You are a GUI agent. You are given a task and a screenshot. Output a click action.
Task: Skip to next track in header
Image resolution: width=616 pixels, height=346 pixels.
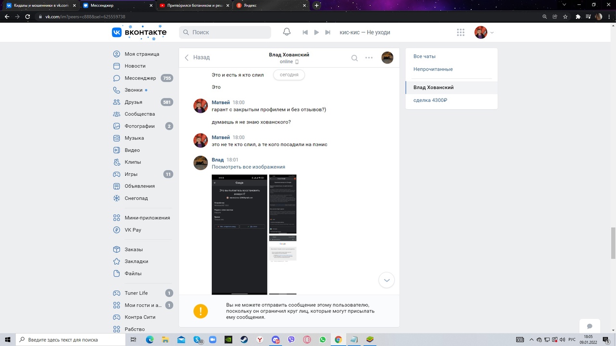[328, 32]
